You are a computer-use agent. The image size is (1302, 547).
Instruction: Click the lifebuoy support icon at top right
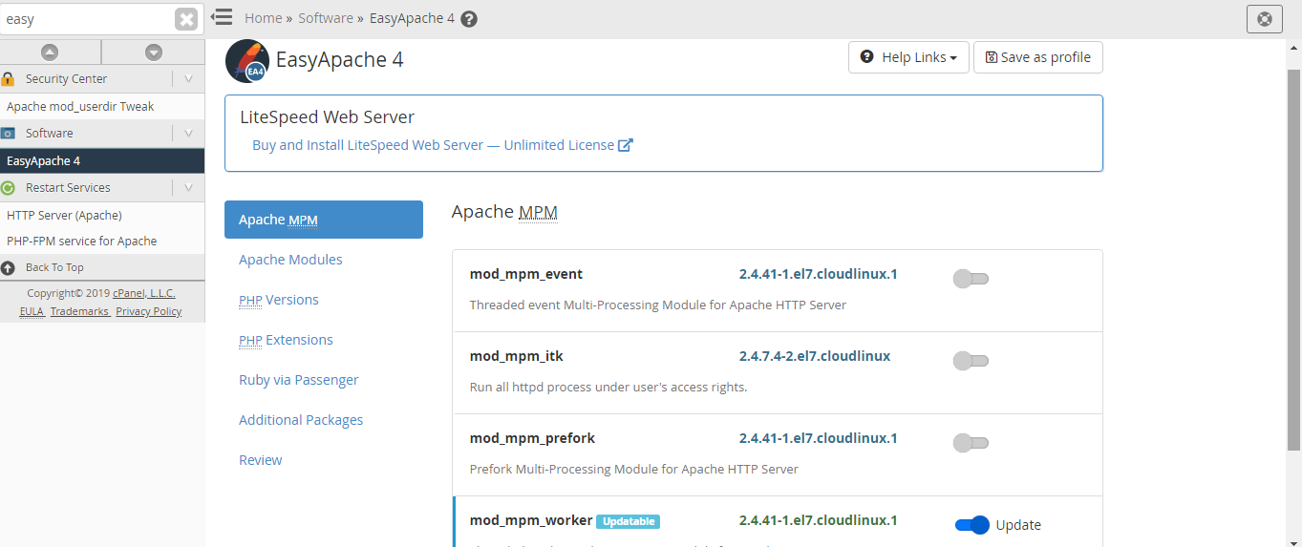pyautogui.click(x=1265, y=18)
